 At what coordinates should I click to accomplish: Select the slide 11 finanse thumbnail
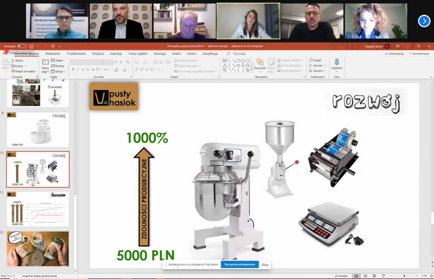click(38, 209)
